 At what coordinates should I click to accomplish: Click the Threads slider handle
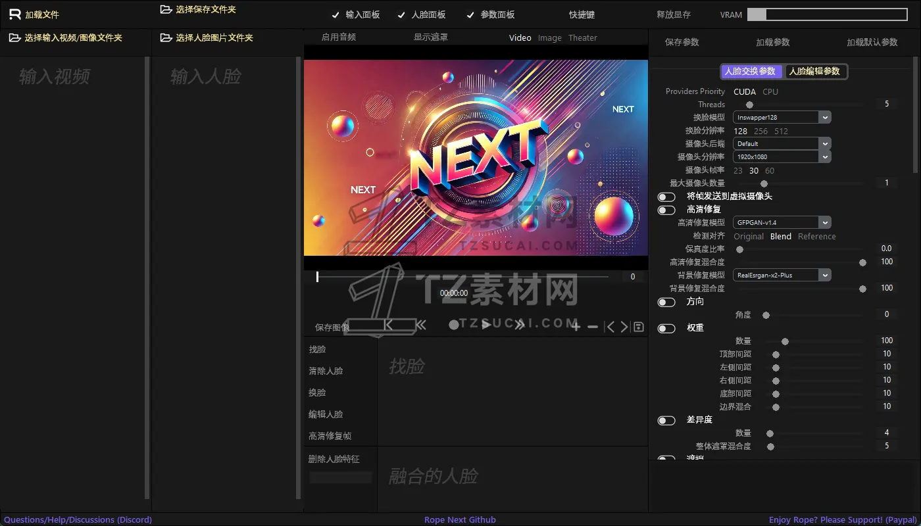click(x=749, y=105)
